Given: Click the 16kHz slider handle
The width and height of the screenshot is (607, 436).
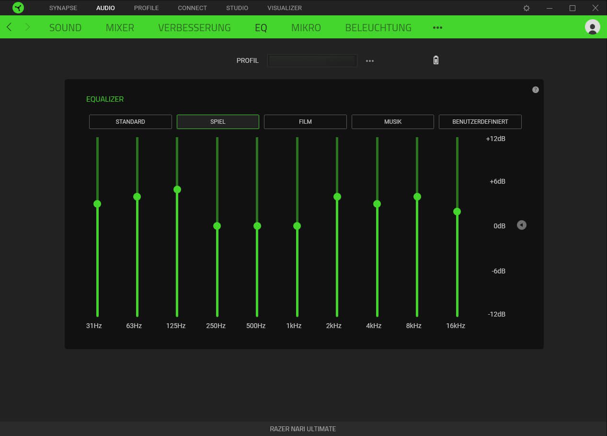Looking at the screenshot, I should [457, 212].
